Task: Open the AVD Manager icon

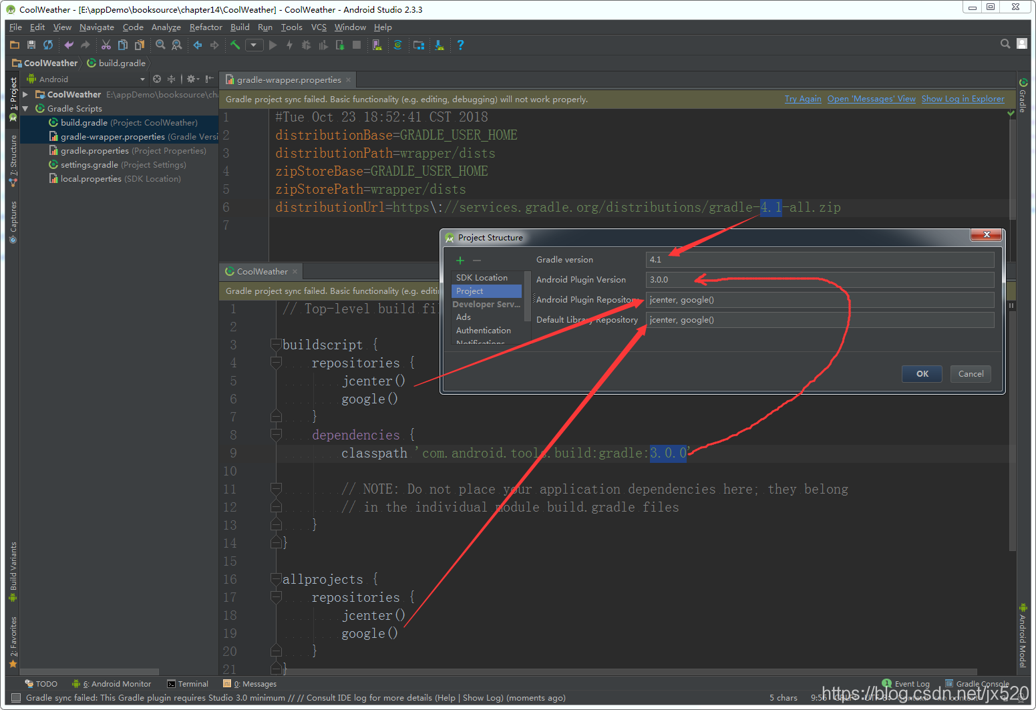Action: (x=377, y=45)
